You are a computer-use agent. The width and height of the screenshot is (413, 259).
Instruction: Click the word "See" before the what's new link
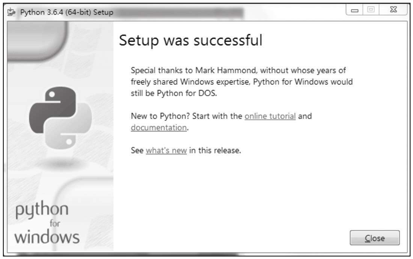pos(137,151)
